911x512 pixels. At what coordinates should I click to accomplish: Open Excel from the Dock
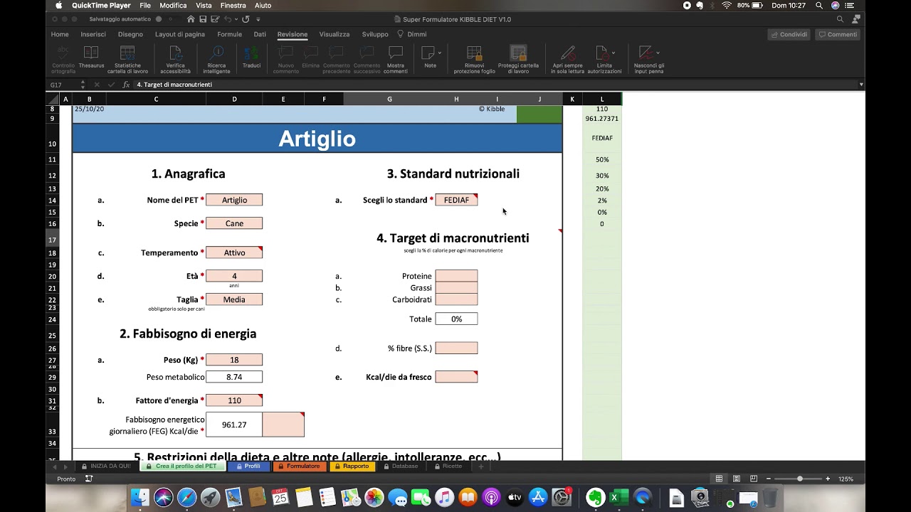click(618, 497)
